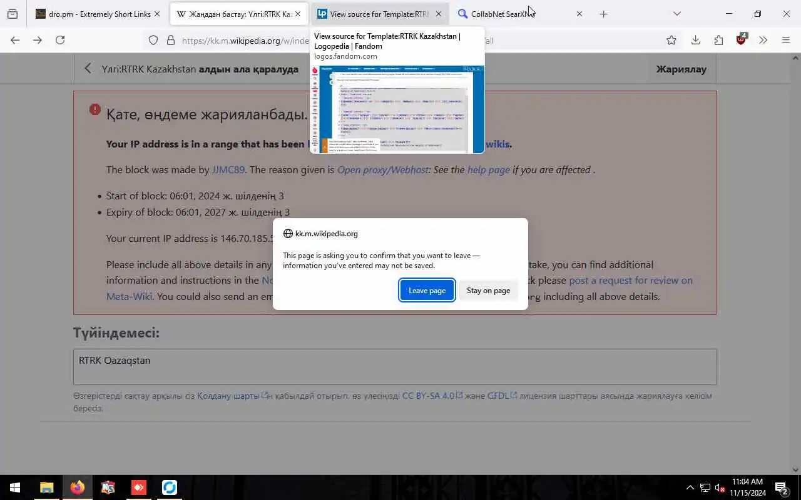The width and height of the screenshot is (801, 500).
Task: Open the Extensions puzzle icon
Action: [x=718, y=40]
